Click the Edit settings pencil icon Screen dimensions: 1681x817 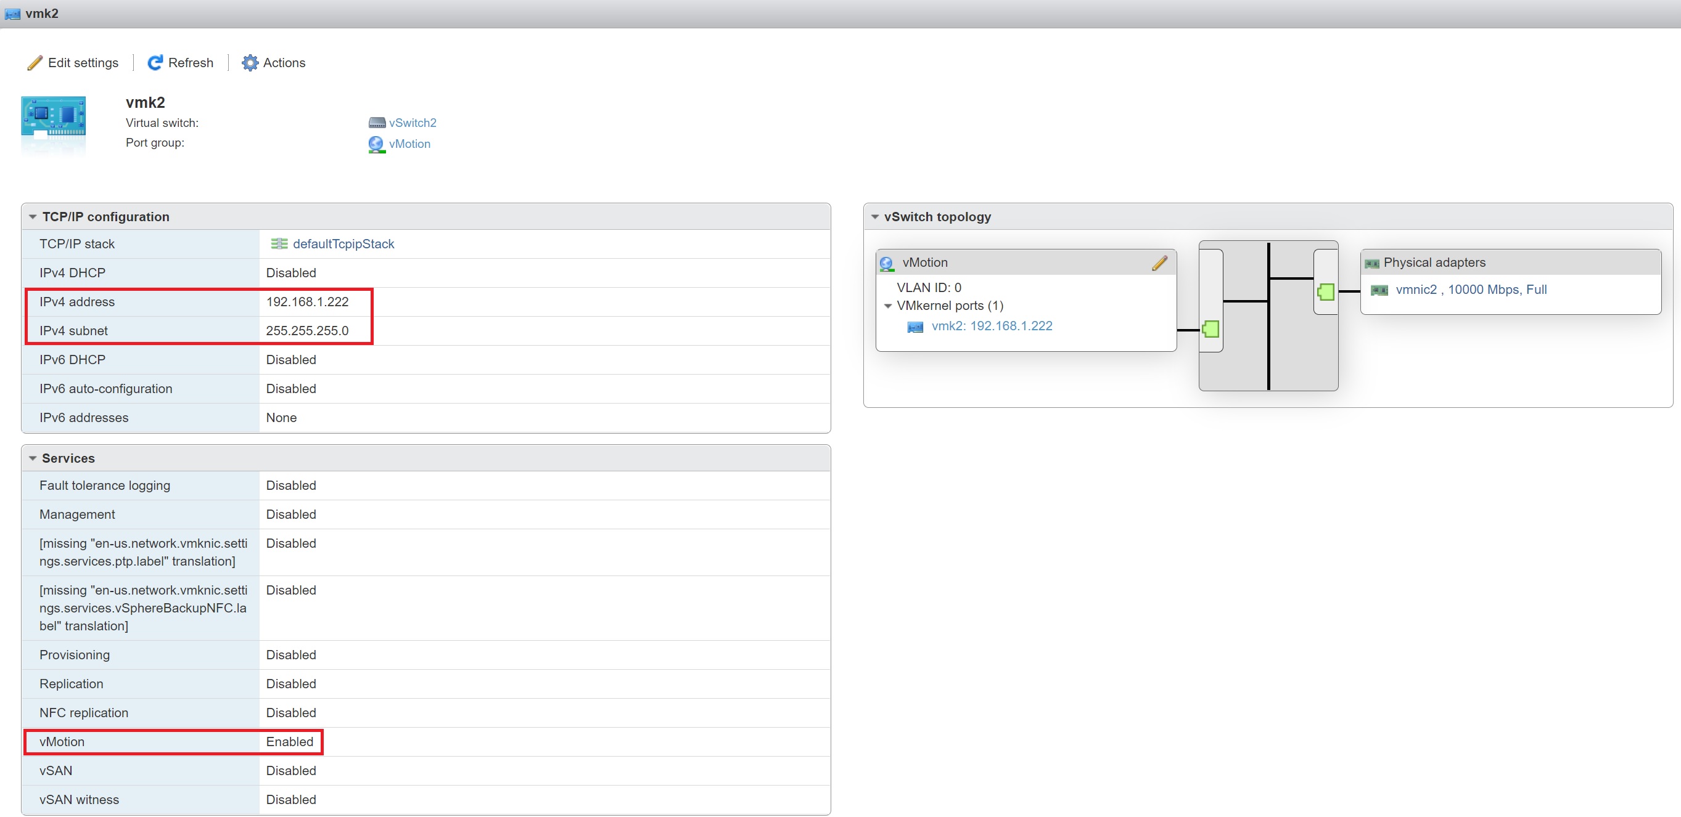(x=35, y=63)
